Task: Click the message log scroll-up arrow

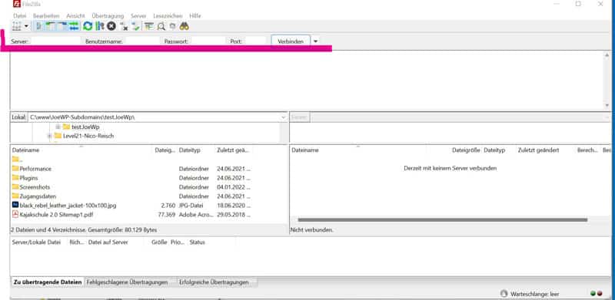Action: (x=607, y=55)
